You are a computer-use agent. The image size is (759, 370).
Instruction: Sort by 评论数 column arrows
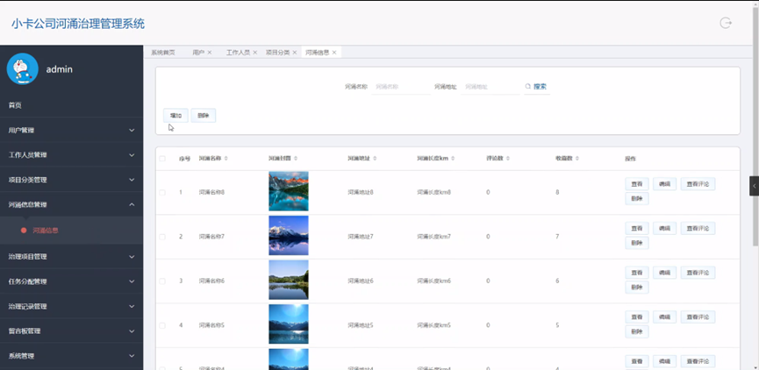508,159
